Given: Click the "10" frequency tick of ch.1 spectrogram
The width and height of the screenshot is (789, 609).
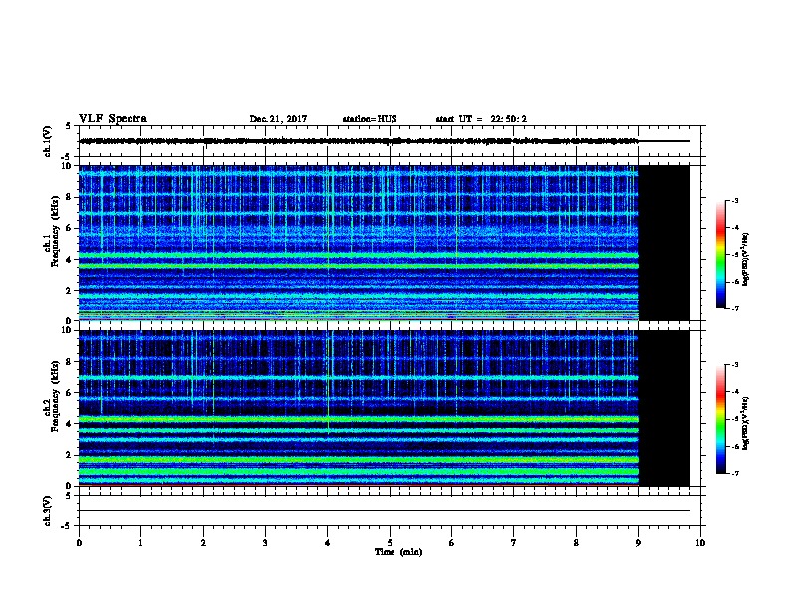Looking at the screenshot, I should click(66, 166).
